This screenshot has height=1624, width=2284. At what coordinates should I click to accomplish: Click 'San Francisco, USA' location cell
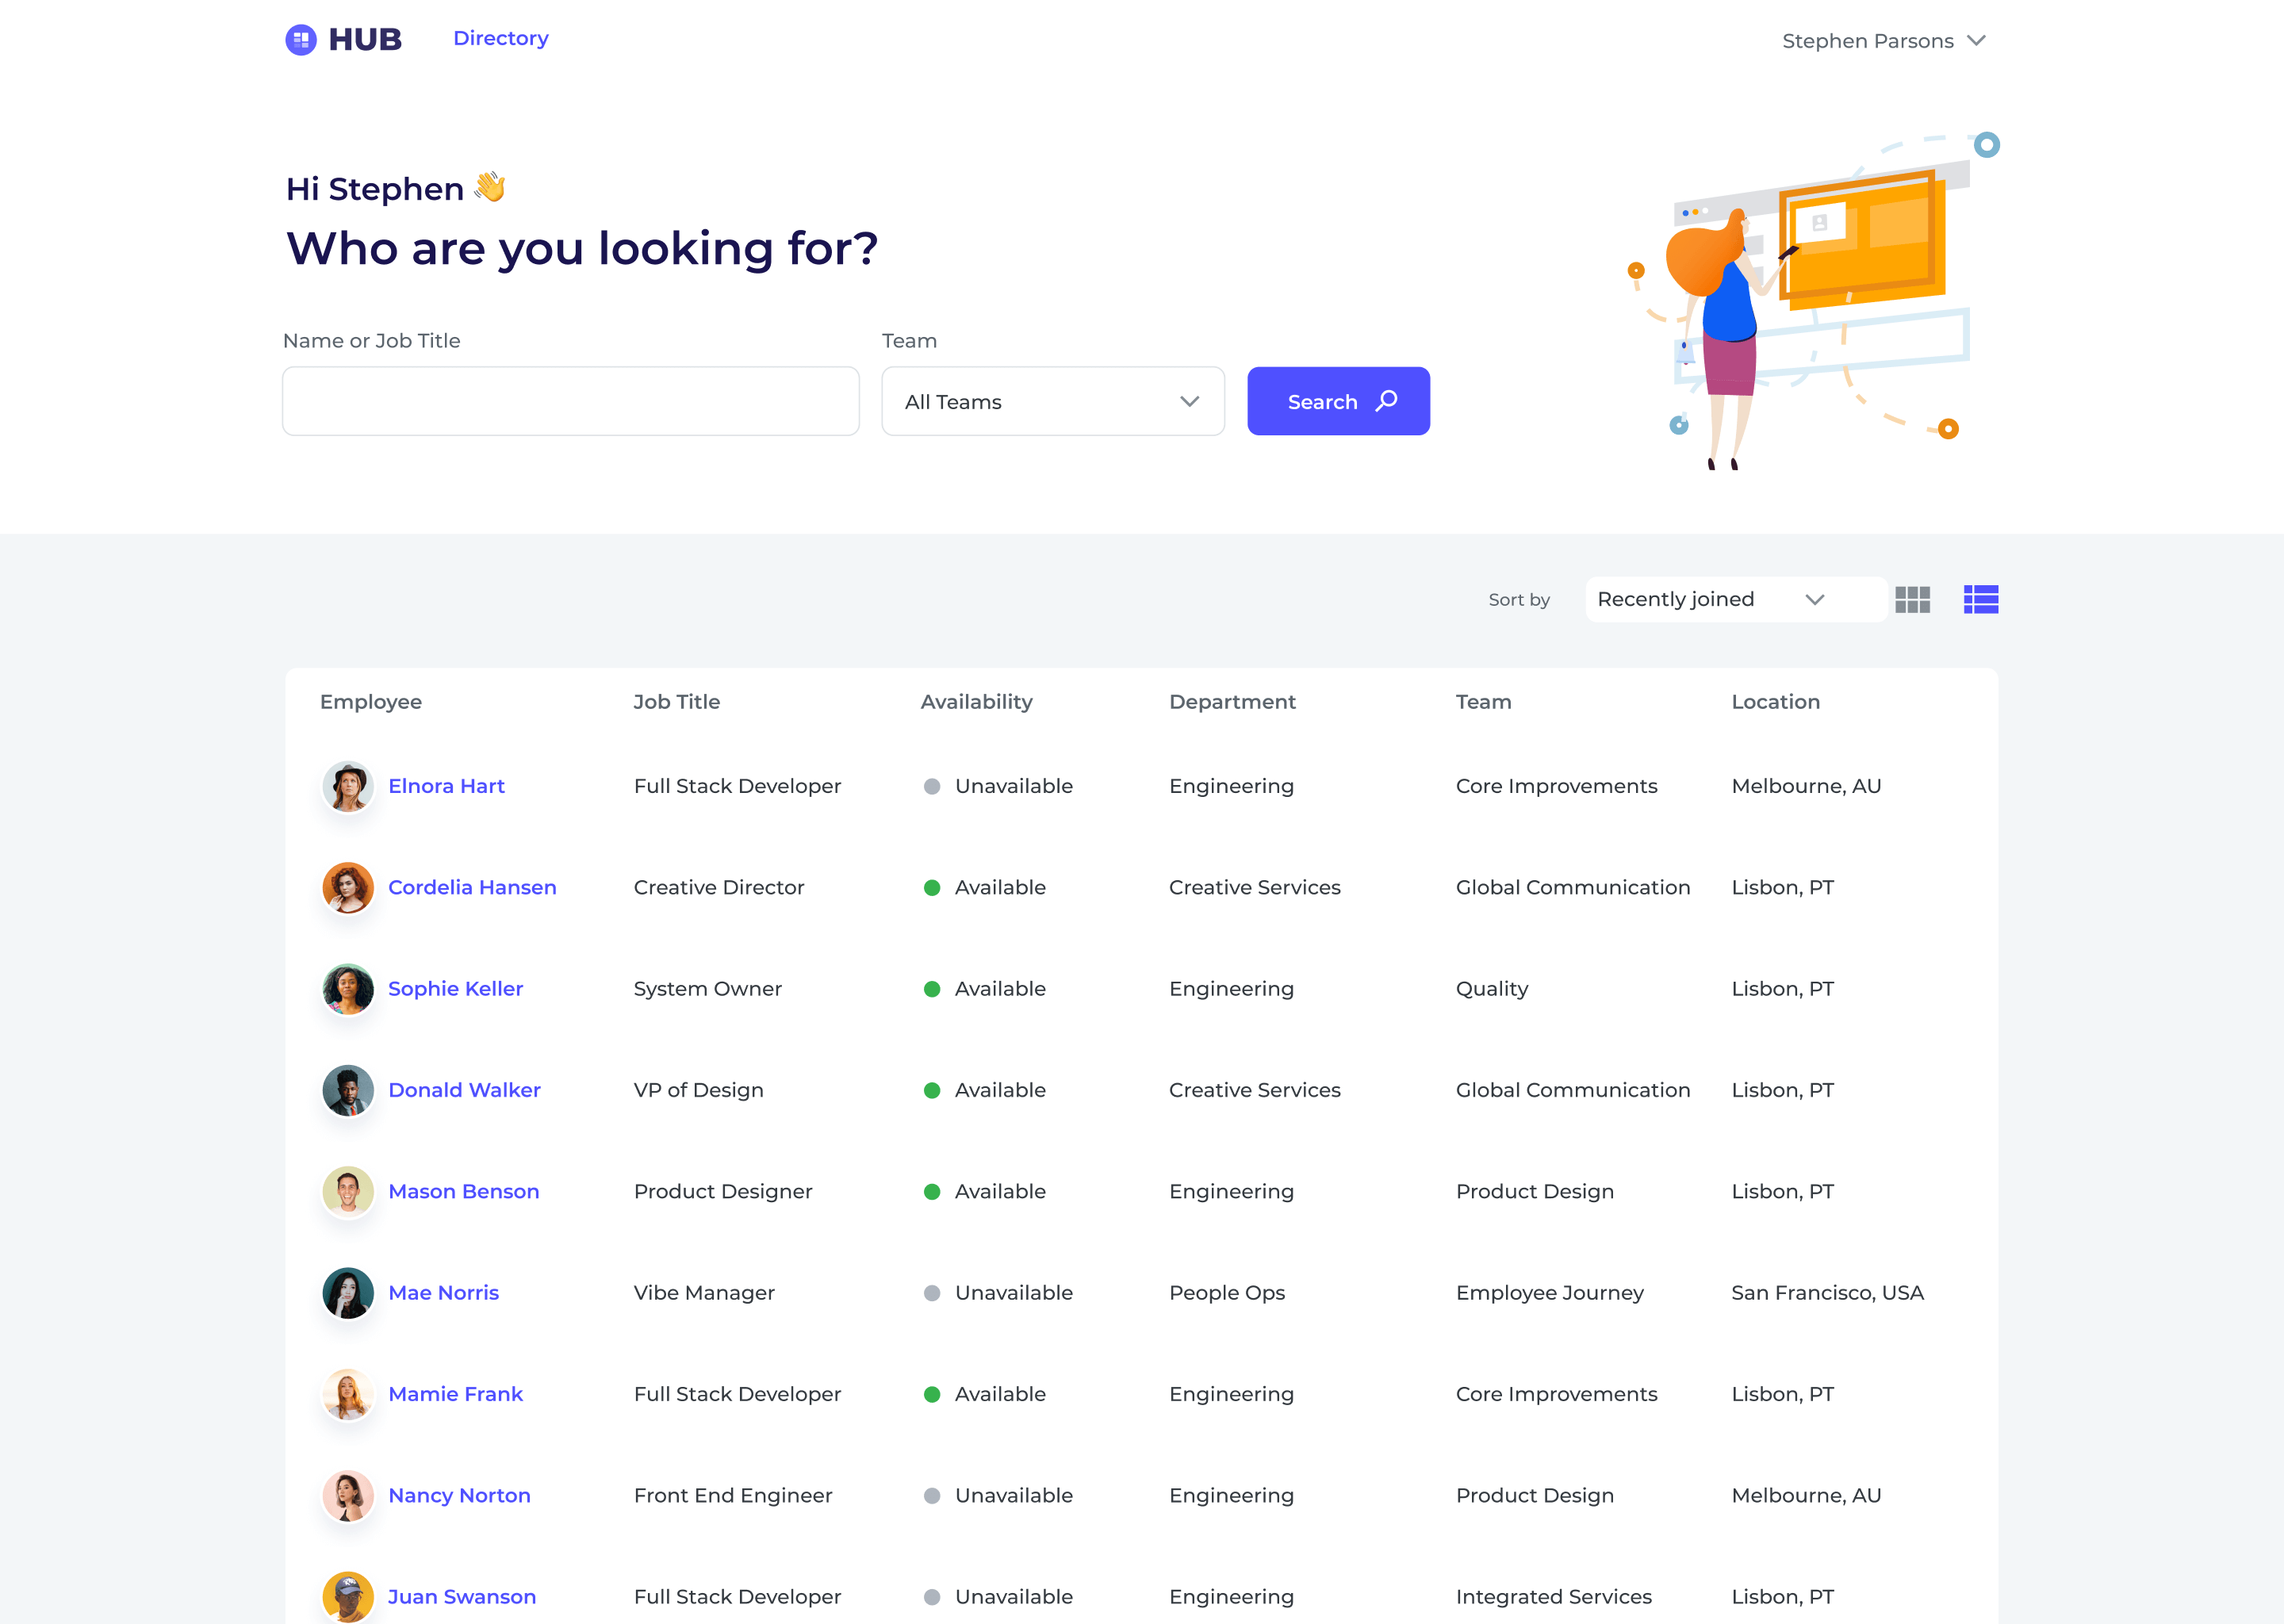point(1828,1293)
